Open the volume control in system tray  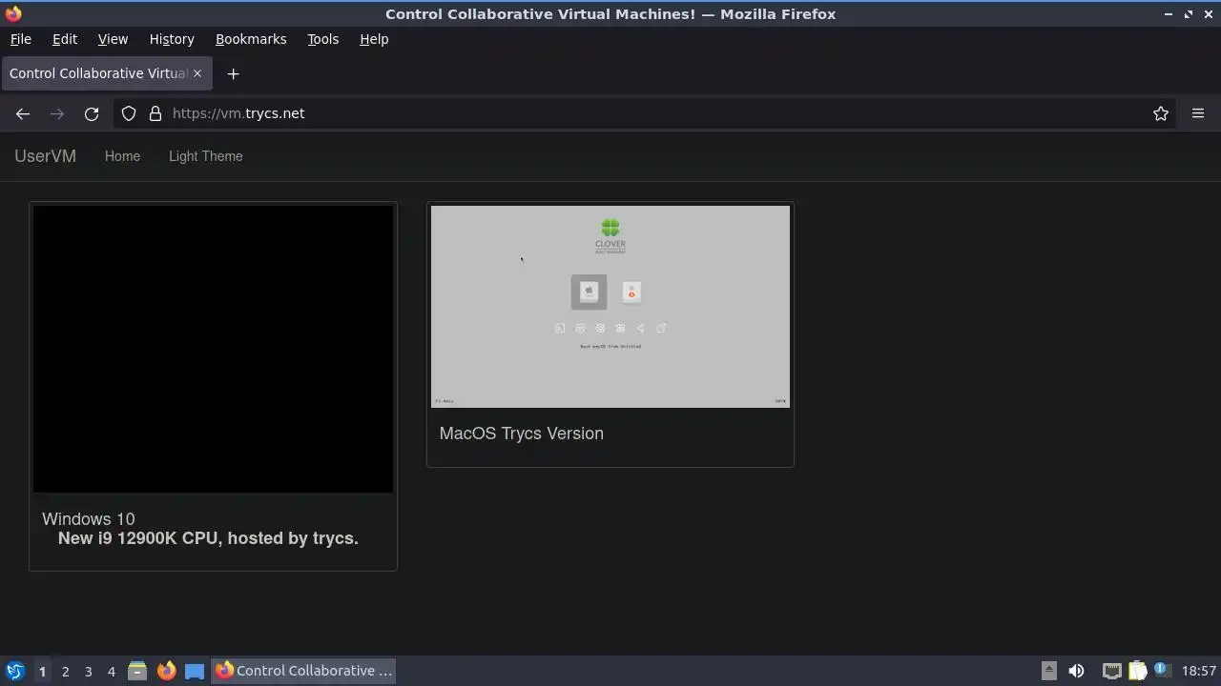(x=1076, y=671)
